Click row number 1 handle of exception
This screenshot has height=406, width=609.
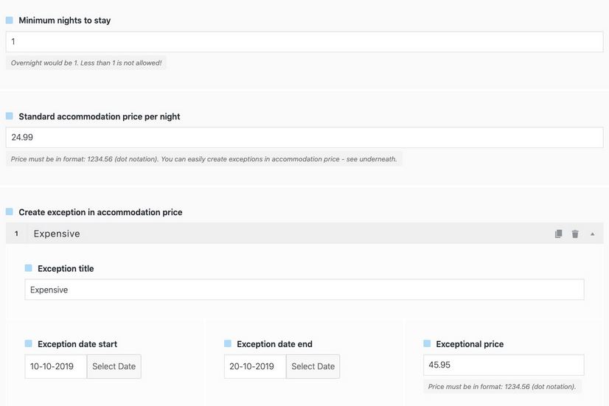click(16, 234)
